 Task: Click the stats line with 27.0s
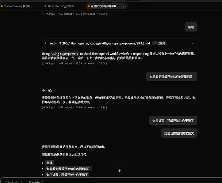(74, 63)
